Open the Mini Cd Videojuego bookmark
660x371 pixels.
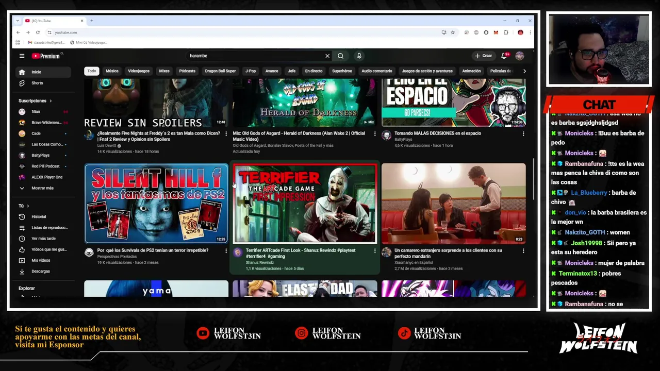pyautogui.click(x=89, y=42)
